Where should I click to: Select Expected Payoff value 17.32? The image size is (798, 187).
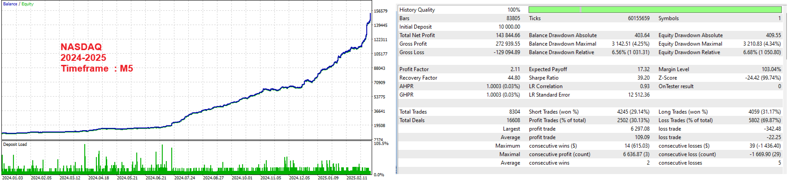(643, 69)
